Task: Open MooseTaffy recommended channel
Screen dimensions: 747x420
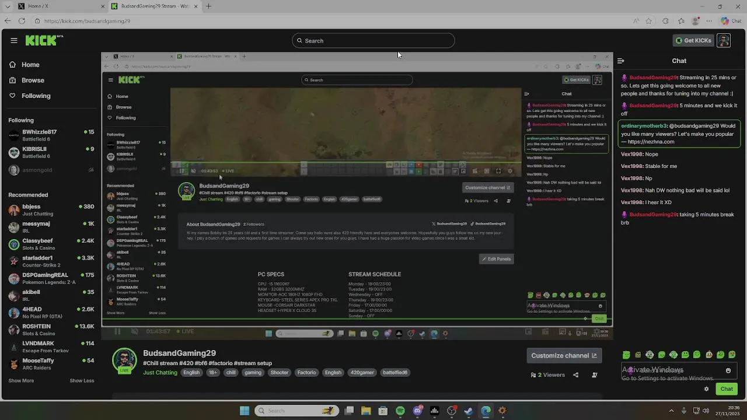Action: coord(51,364)
